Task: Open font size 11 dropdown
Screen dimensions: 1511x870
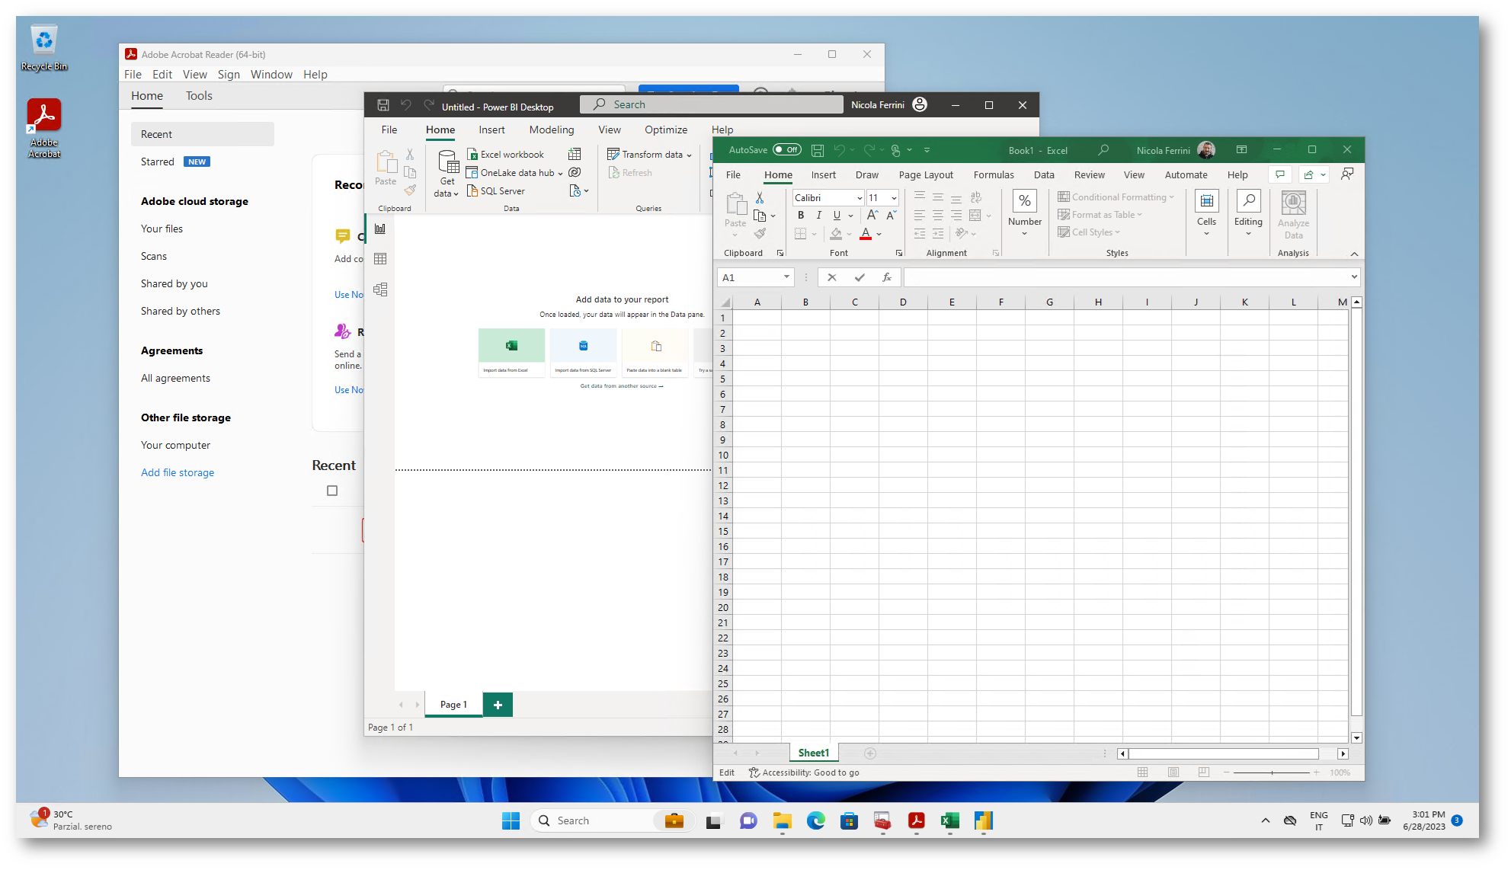Action: pyautogui.click(x=894, y=198)
